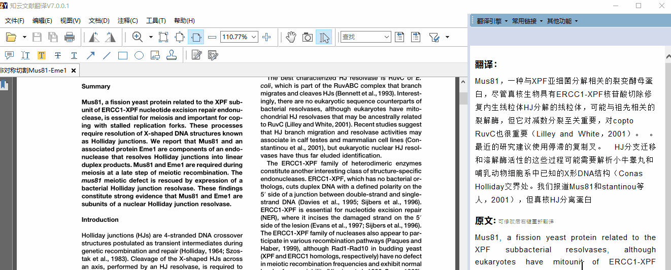671x270 pixels.
Task: Click the Summary heading in the PDF
Action: pyautogui.click(x=96, y=87)
